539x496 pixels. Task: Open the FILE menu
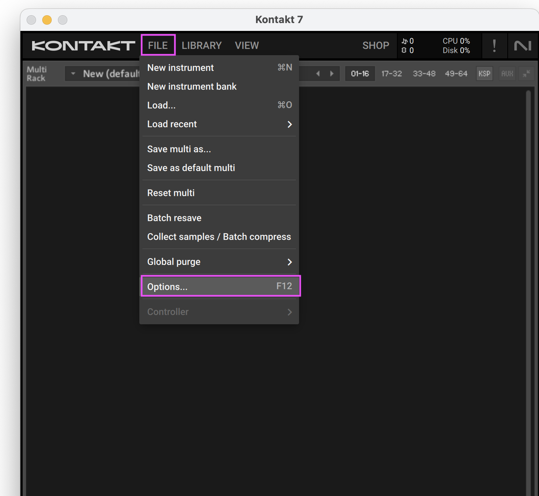(x=158, y=45)
